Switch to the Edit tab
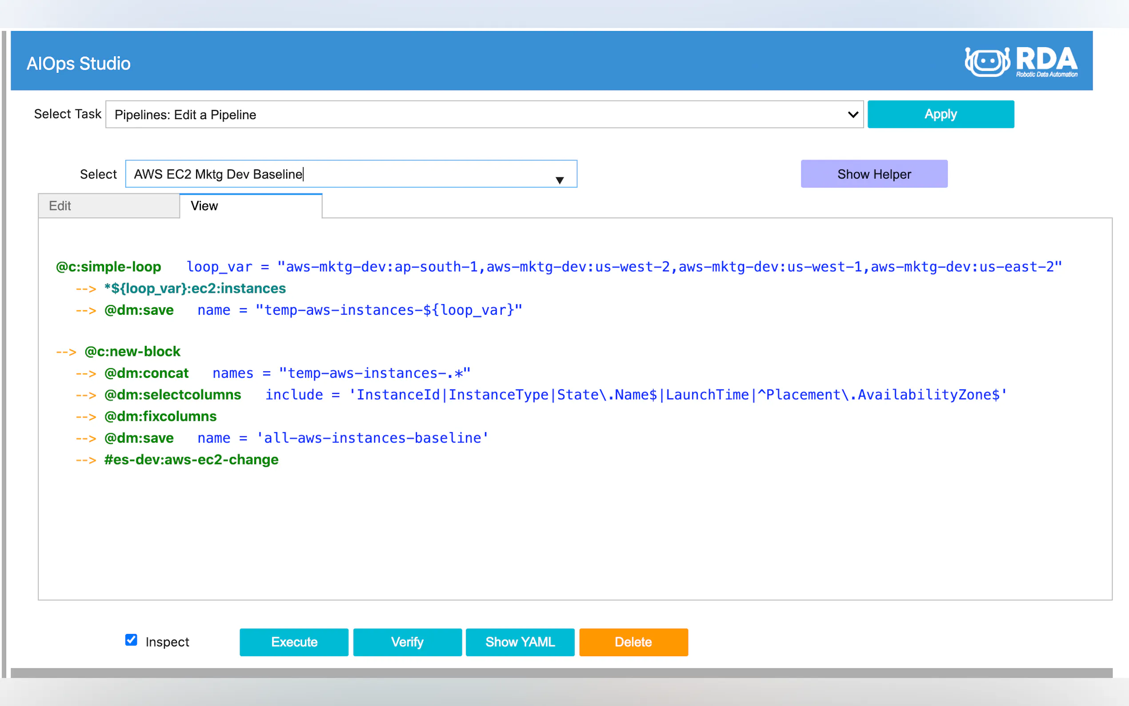 (x=108, y=206)
